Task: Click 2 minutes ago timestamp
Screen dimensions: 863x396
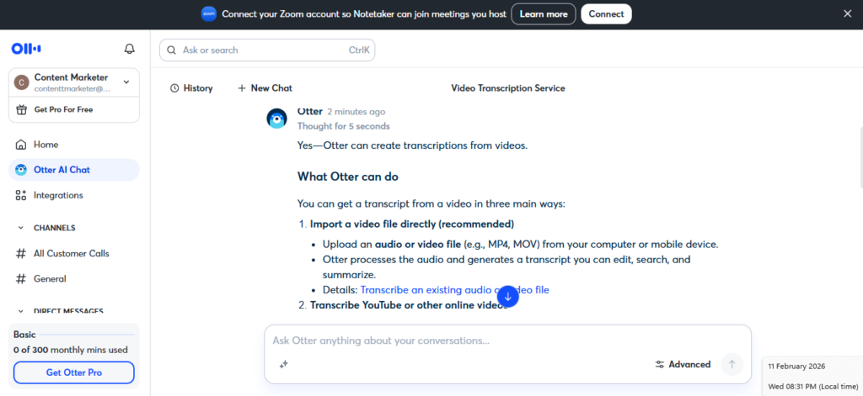Action: coord(356,112)
